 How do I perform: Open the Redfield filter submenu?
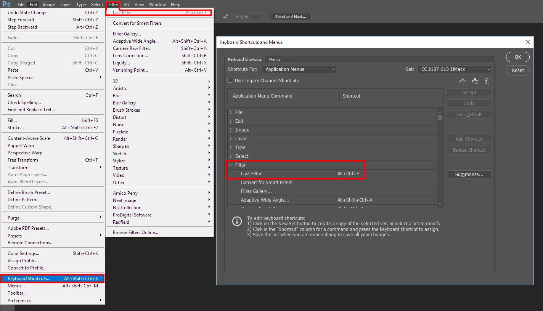pyautogui.click(x=159, y=222)
